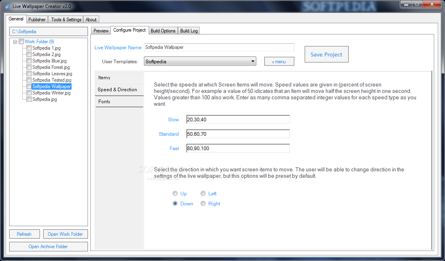This screenshot has width=445, height=261.
Task: Select Softpedia 1.jpg file name
Action: [x=46, y=48]
